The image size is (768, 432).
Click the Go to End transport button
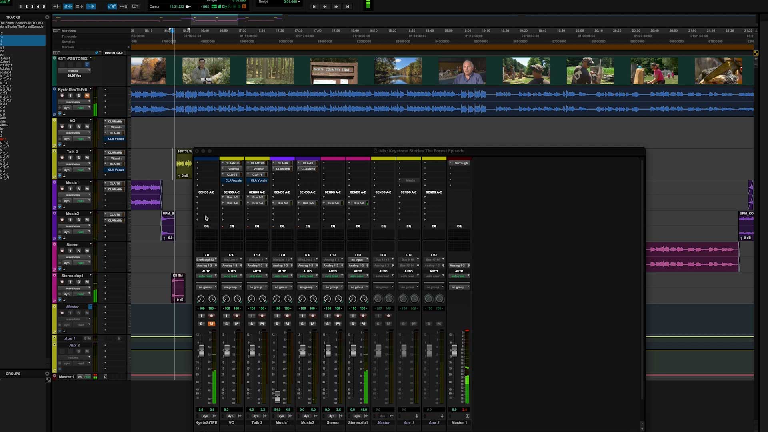(x=347, y=6)
